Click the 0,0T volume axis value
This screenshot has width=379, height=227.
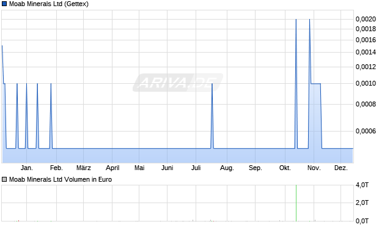coord(362,221)
